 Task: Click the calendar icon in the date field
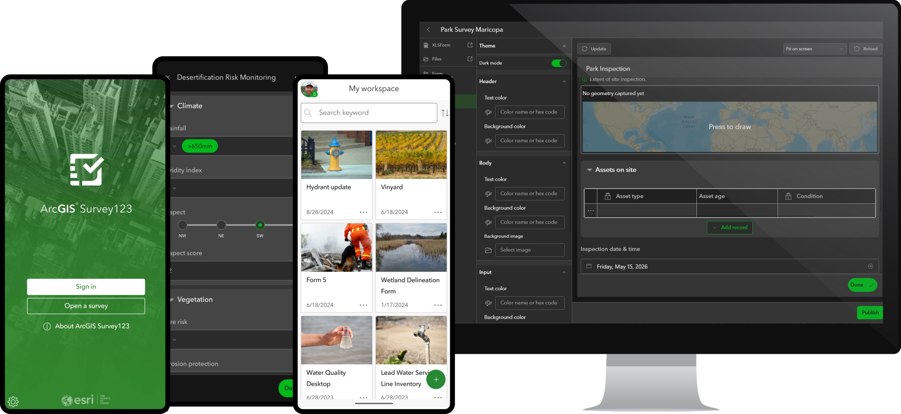[589, 266]
